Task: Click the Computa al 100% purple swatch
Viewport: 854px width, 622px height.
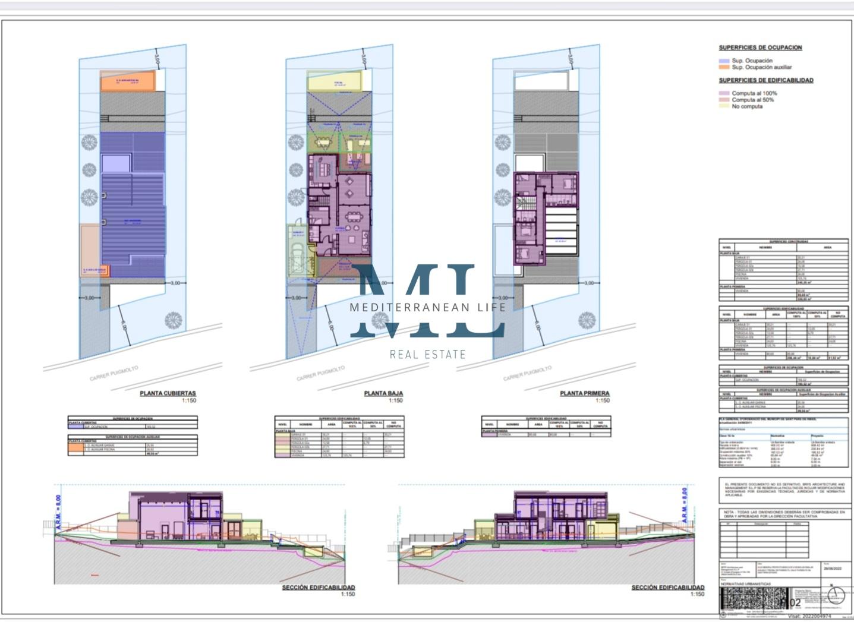Action: pos(724,93)
